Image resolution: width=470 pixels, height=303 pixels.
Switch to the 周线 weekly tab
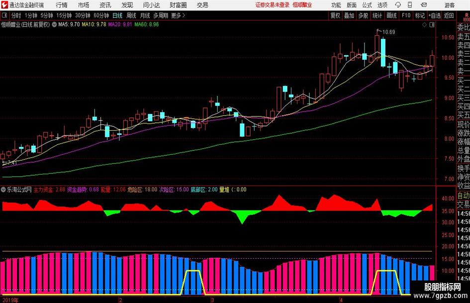point(131,15)
